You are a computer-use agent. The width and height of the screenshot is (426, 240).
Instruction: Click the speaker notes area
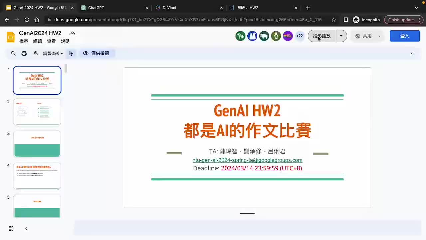click(x=248, y=228)
